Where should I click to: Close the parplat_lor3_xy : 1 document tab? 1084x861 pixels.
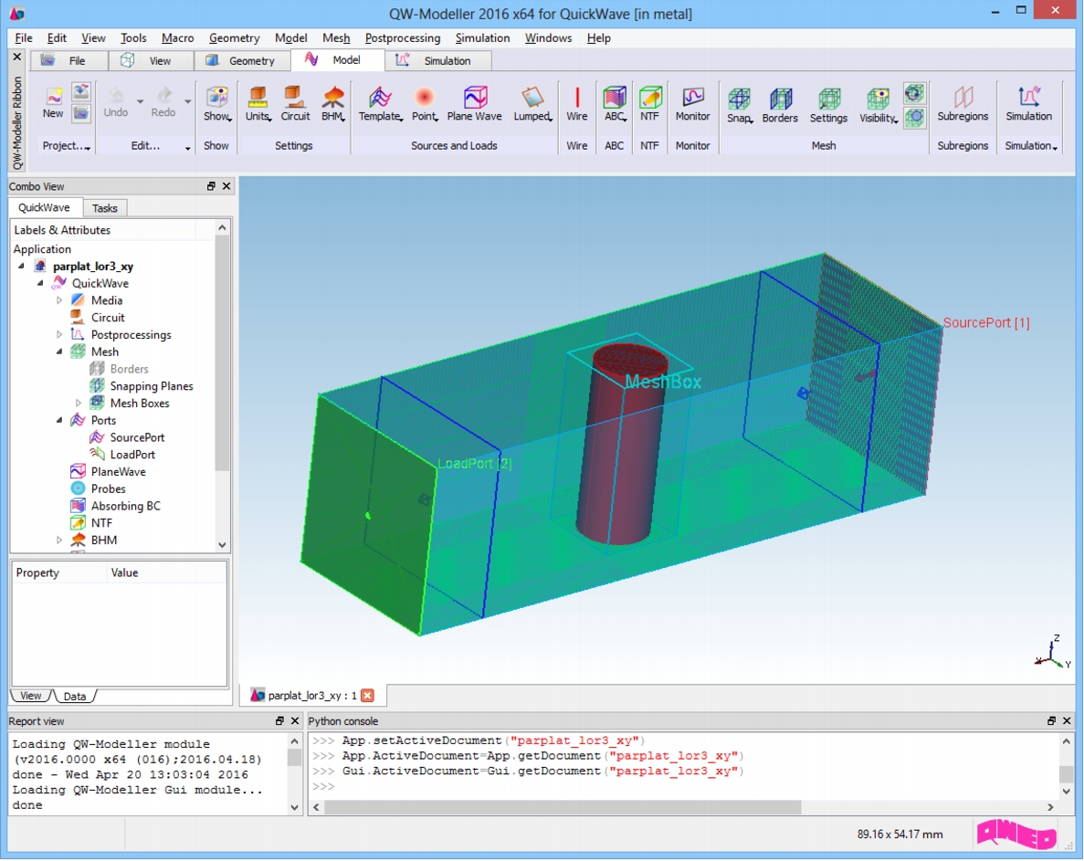[368, 696]
